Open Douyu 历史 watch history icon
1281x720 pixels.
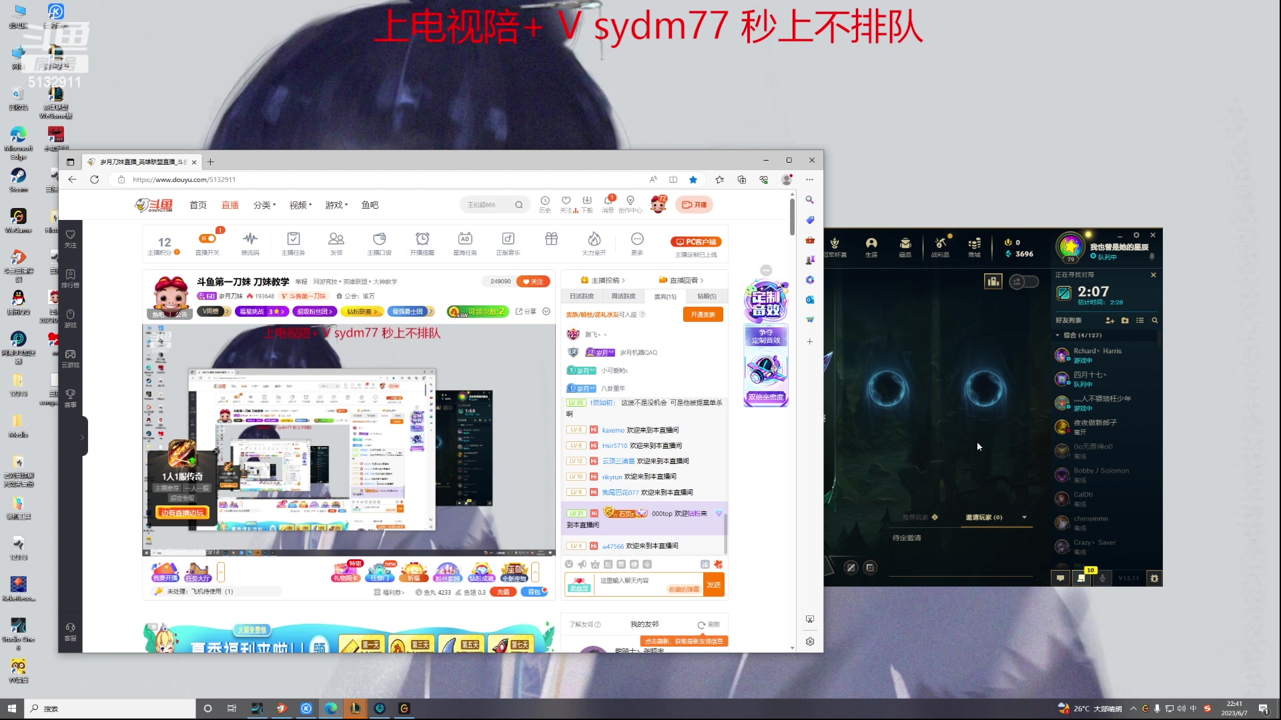[x=545, y=202]
